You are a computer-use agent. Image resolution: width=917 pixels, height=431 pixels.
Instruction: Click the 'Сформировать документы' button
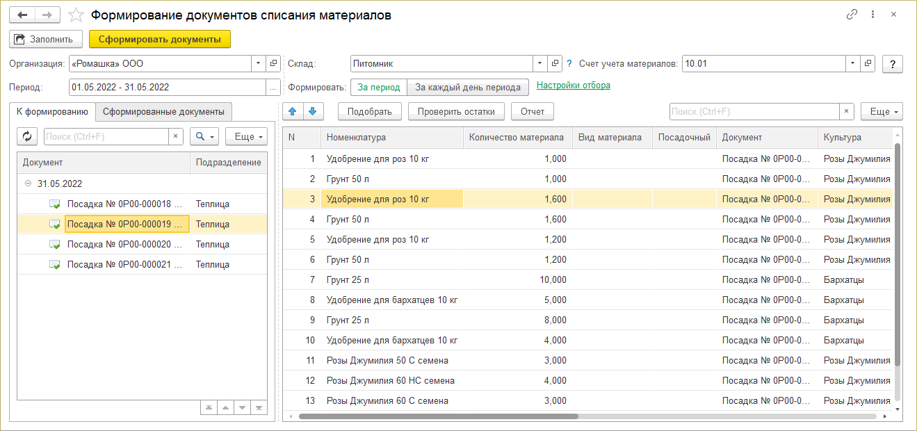tap(159, 39)
